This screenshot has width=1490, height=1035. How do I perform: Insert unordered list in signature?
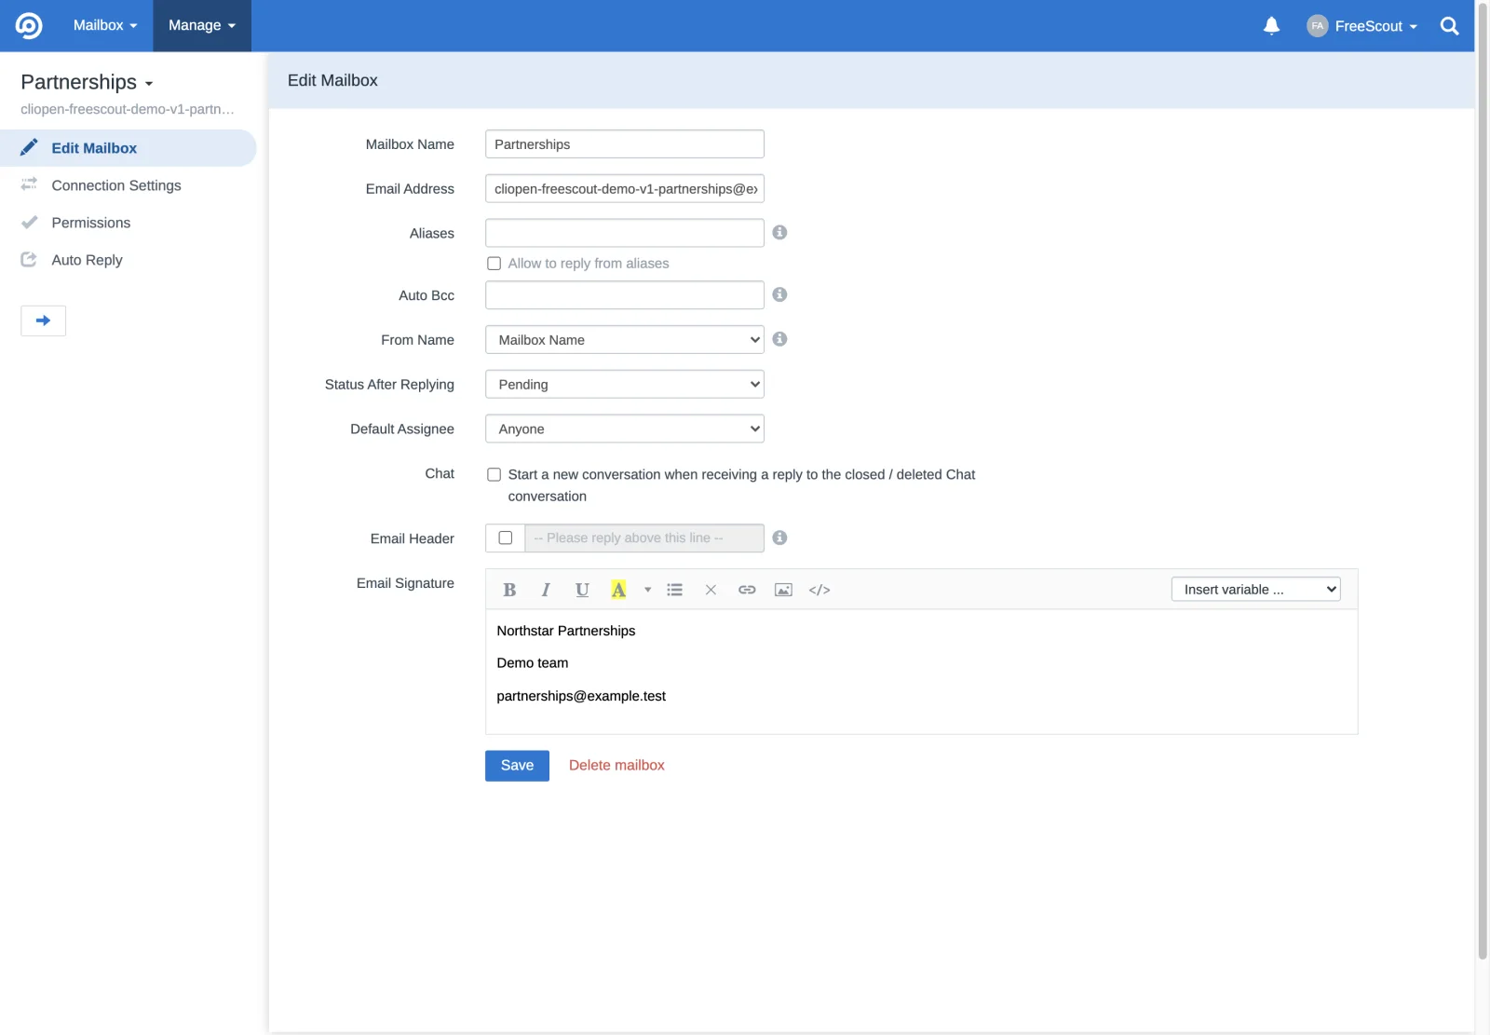point(675,590)
